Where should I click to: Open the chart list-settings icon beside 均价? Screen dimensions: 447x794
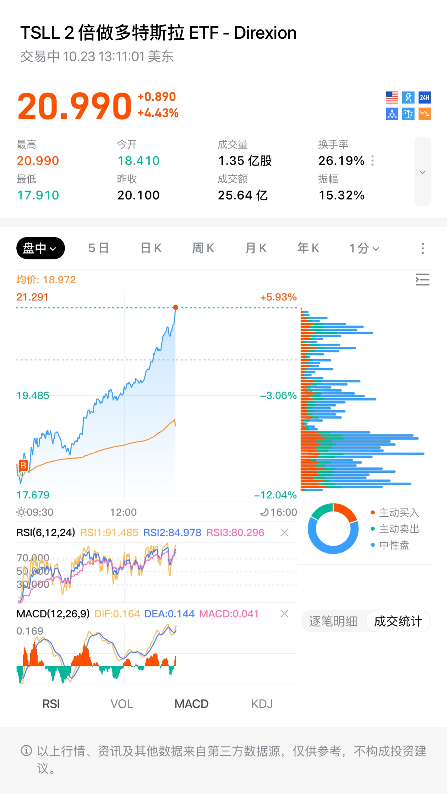pyautogui.click(x=422, y=280)
